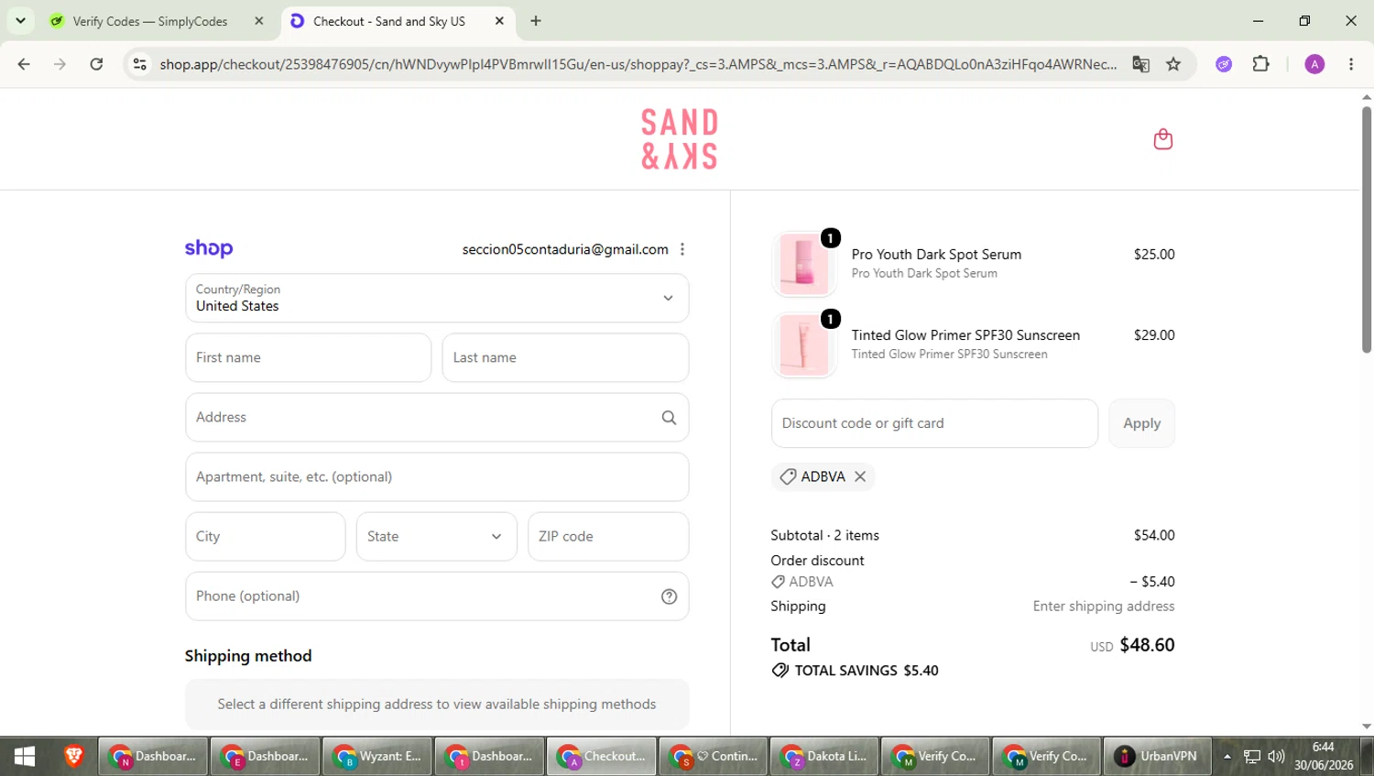Close the Checkout - Sand and Sky tab
This screenshot has width=1374, height=776.
(499, 21)
